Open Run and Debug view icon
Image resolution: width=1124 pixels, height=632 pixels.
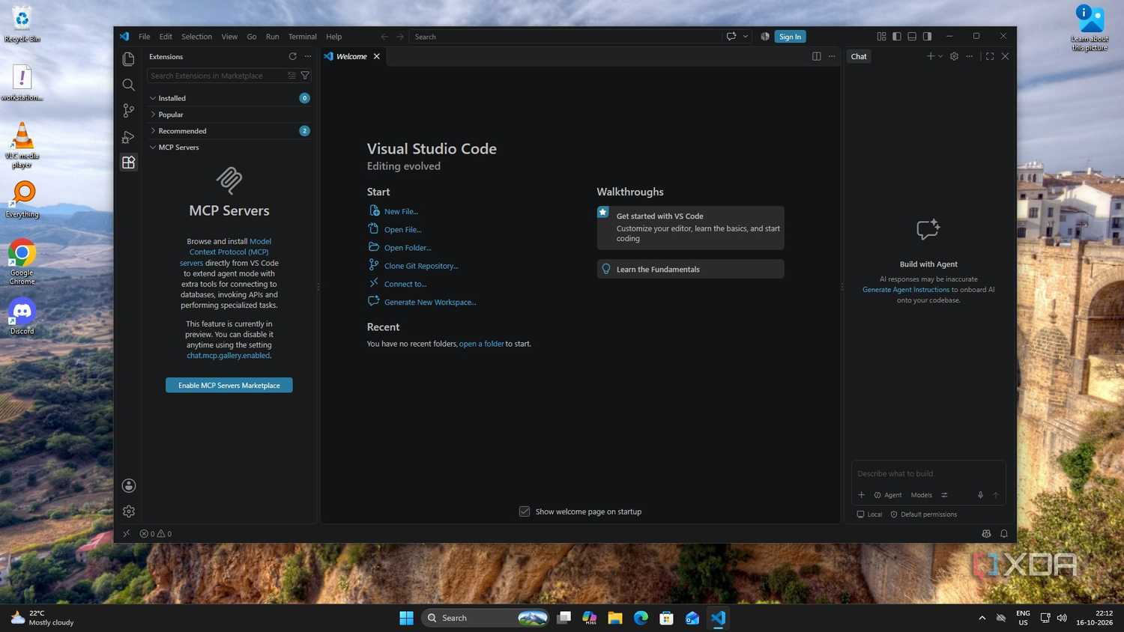129,137
